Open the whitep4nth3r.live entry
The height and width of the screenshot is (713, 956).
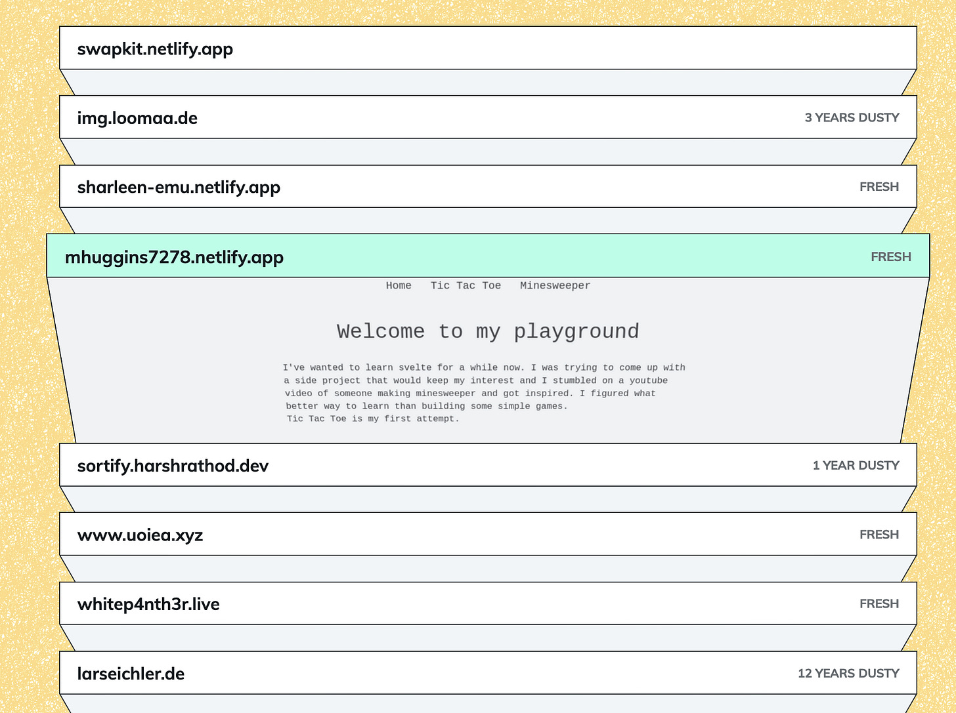pyautogui.click(x=488, y=603)
